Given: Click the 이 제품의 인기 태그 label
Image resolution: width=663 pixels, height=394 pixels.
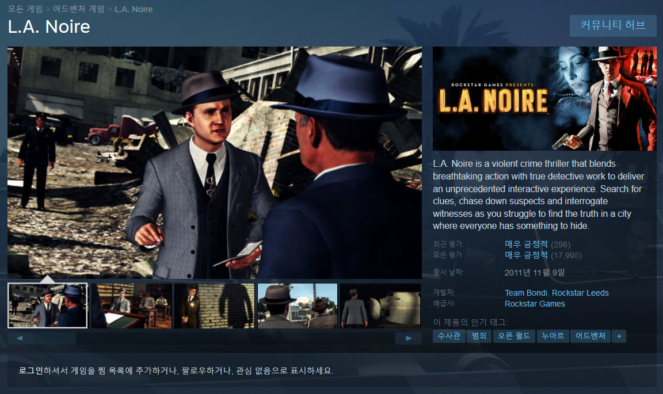Looking at the screenshot, I should tap(470, 322).
